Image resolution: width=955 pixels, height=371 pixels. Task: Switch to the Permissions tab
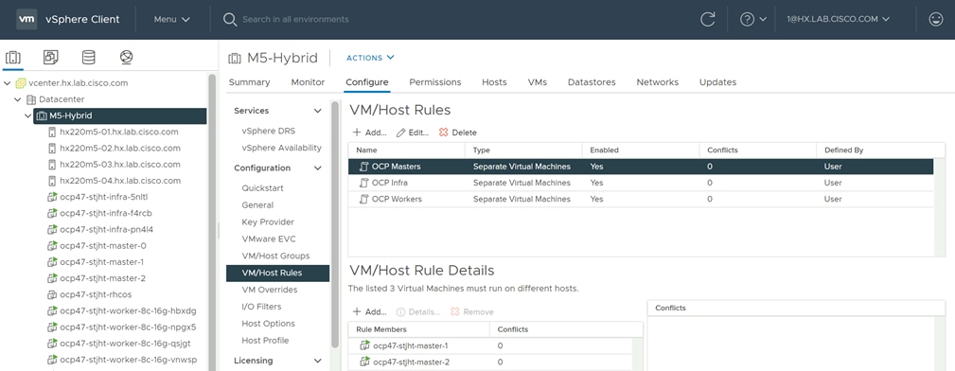click(434, 82)
